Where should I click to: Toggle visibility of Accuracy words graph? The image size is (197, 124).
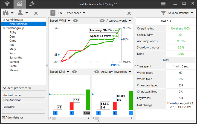click(x=102, y=21)
